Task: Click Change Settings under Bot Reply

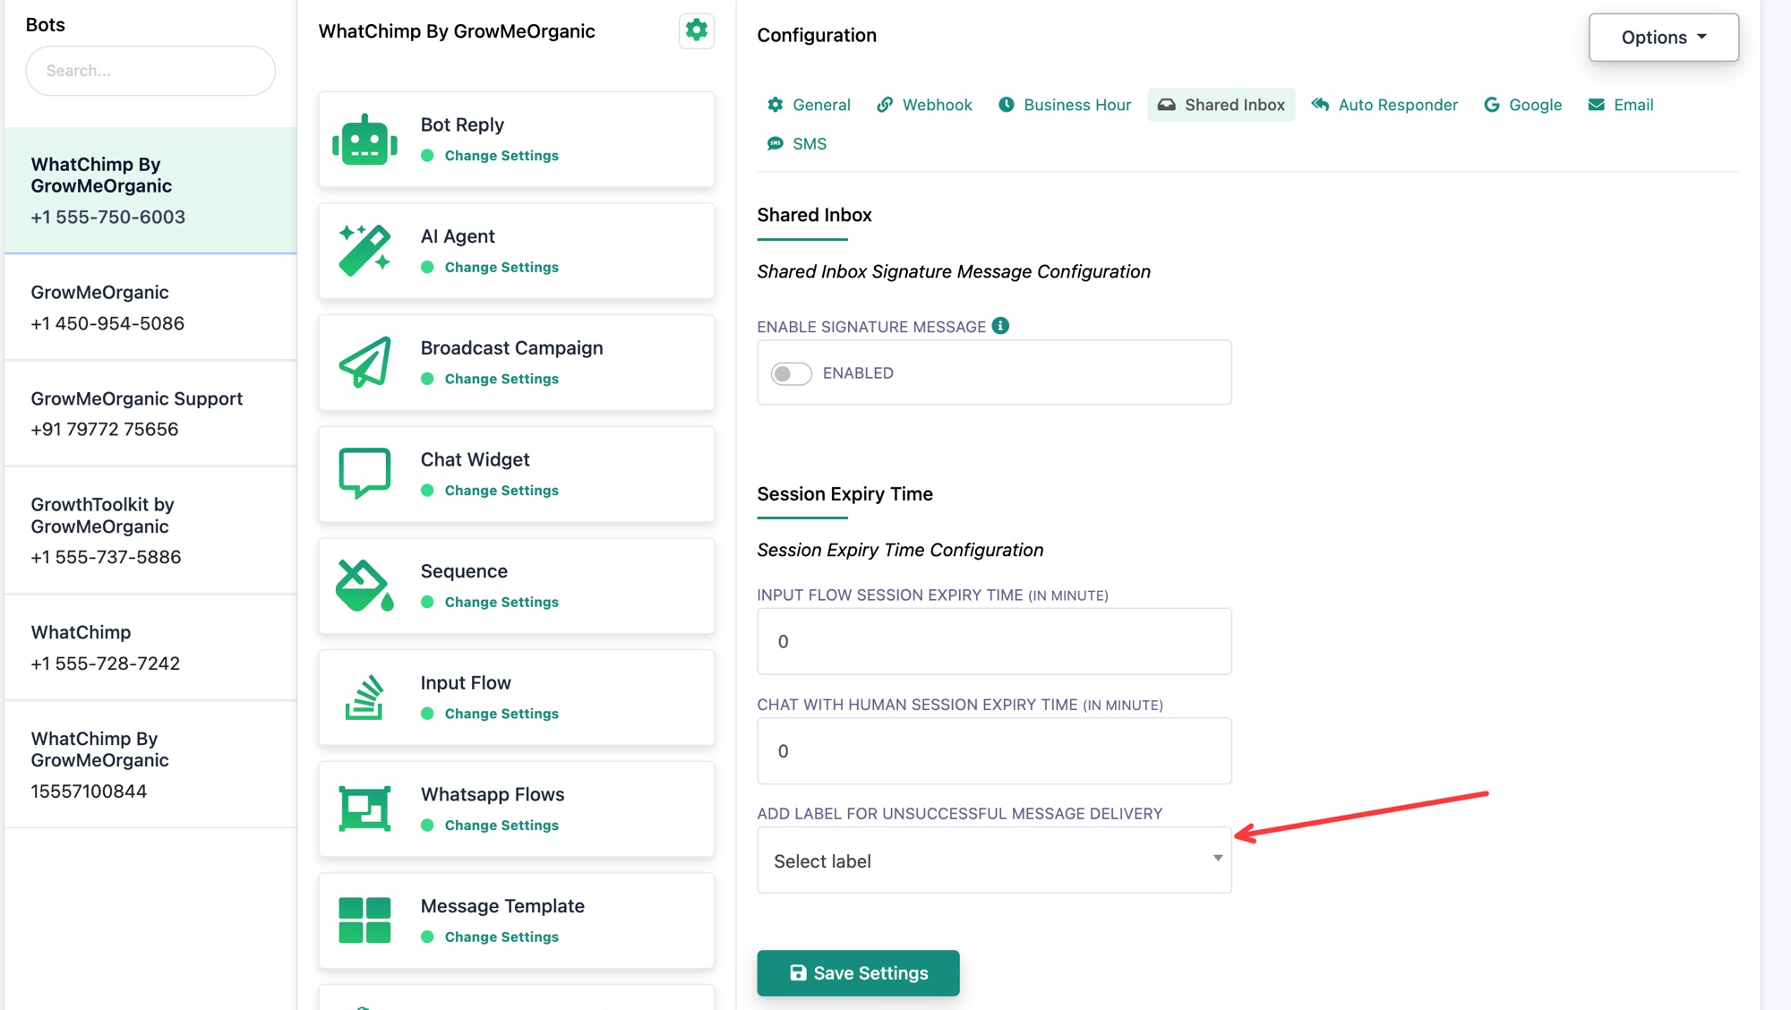Action: (x=501, y=156)
